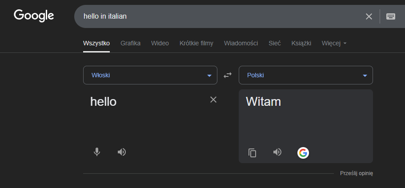This screenshot has height=188, width=405.
Task: Start voice input with the microphone icon
Action: pos(96,152)
